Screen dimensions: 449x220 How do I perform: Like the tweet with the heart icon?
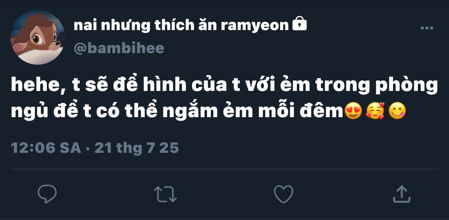click(x=283, y=194)
